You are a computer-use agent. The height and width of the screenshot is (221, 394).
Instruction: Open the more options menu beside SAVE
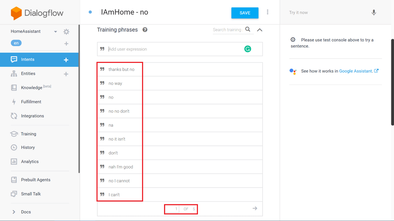(x=267, y=12)
